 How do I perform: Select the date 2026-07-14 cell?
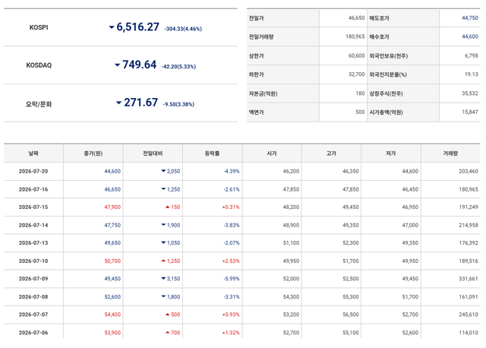(x=33, y=225)
